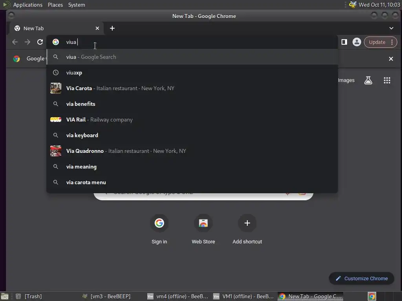This screenshot has width=402, height=301.
Task: Open the Chrome three-dot menu
Action: [392, 42]
